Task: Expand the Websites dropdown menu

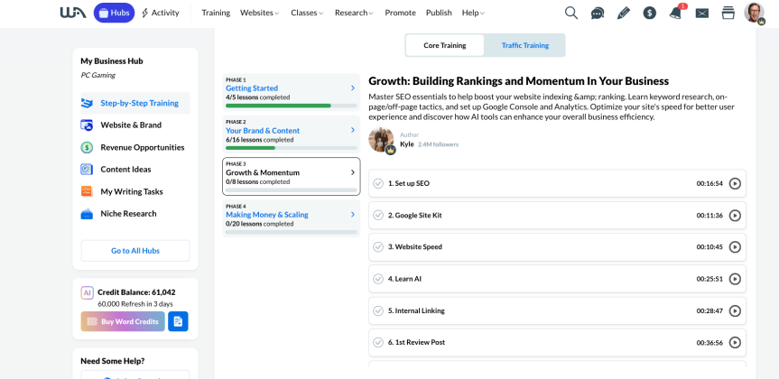Action: (260, 13)
